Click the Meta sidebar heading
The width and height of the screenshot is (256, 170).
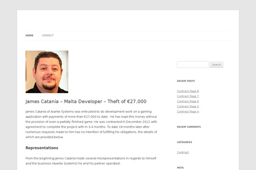click(180, 168)
